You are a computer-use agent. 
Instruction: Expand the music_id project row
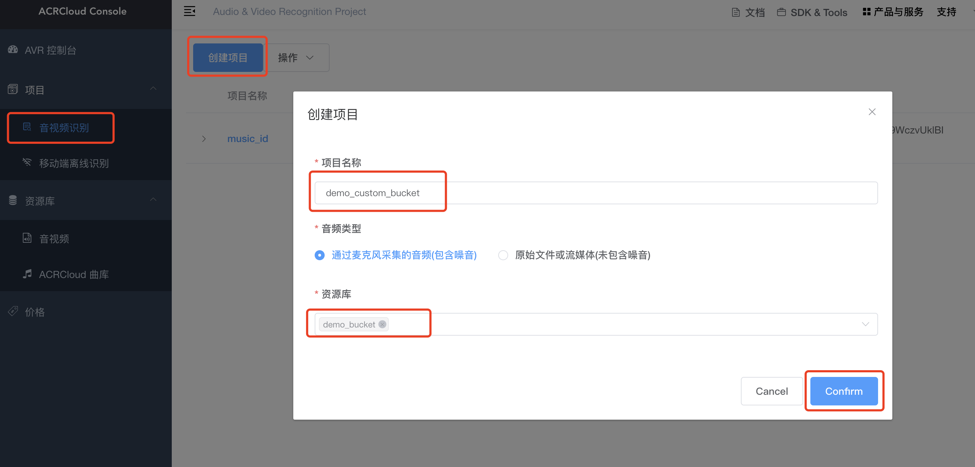tap(203, 139)
